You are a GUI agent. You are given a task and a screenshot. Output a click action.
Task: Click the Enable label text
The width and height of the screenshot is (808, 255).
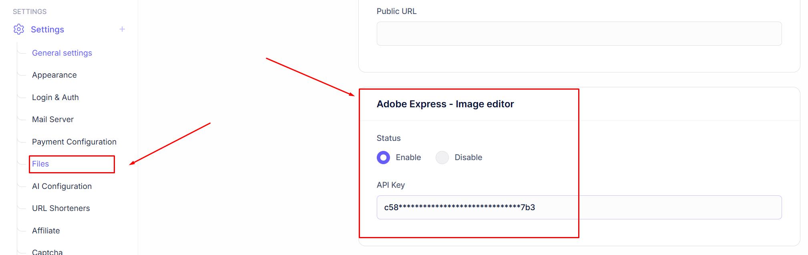click(x=408, y=157)
